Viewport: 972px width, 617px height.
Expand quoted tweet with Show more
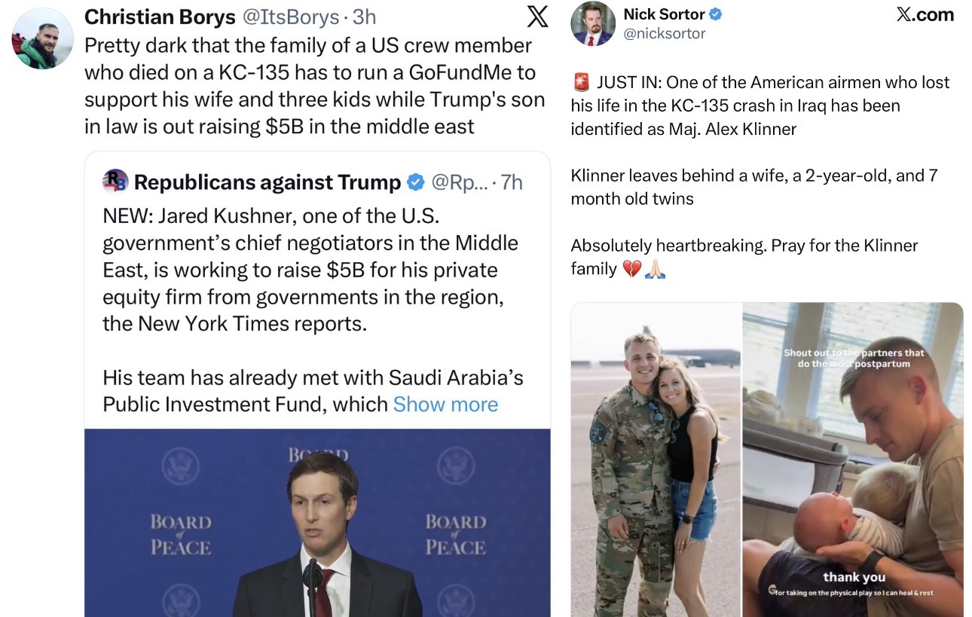[x=445, y=405]
